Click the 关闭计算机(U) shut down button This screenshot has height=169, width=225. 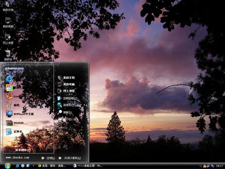click(x=70, y=158)
